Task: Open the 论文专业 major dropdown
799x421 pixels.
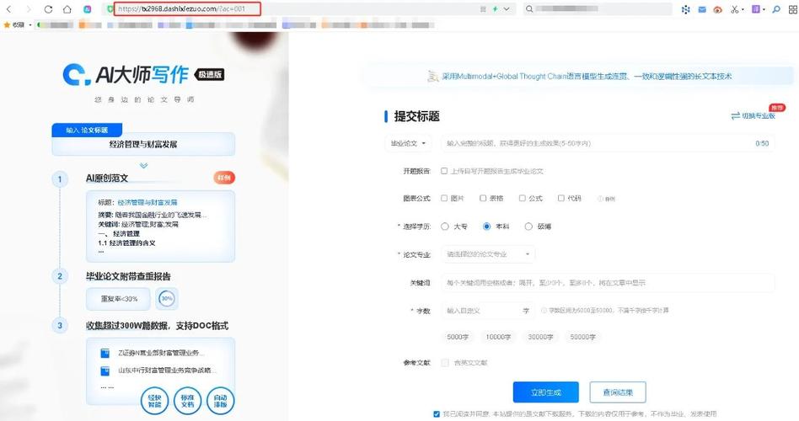Action: (x=488, y=254)
